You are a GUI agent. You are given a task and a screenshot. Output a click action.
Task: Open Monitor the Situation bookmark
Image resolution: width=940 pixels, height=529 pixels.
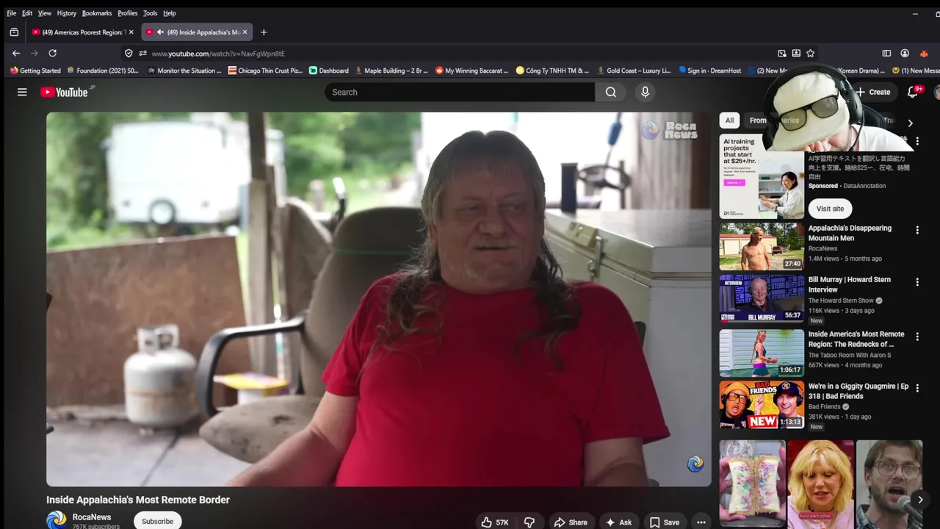pyautogui.click(x=184, y=71)
